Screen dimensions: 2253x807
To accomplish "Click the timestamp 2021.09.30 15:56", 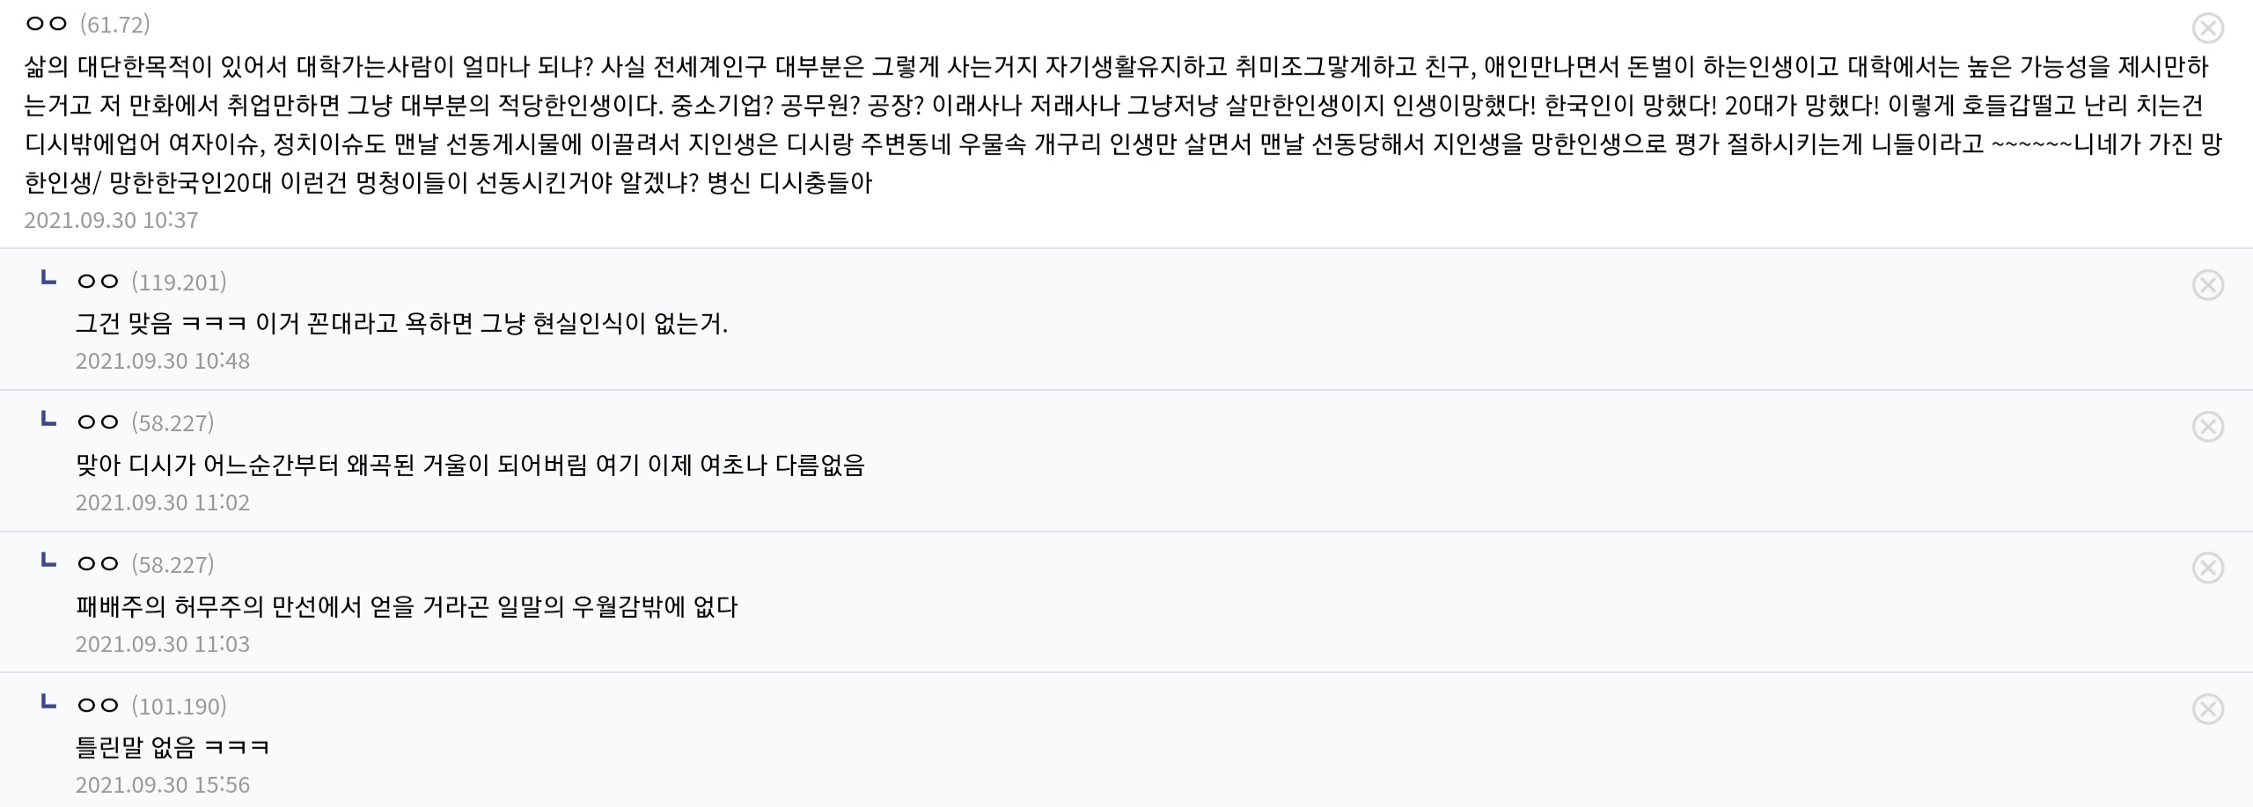I will click(x=163, y=784).
